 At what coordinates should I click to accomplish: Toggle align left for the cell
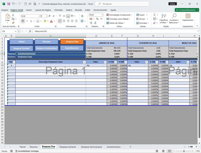point(60,21)
